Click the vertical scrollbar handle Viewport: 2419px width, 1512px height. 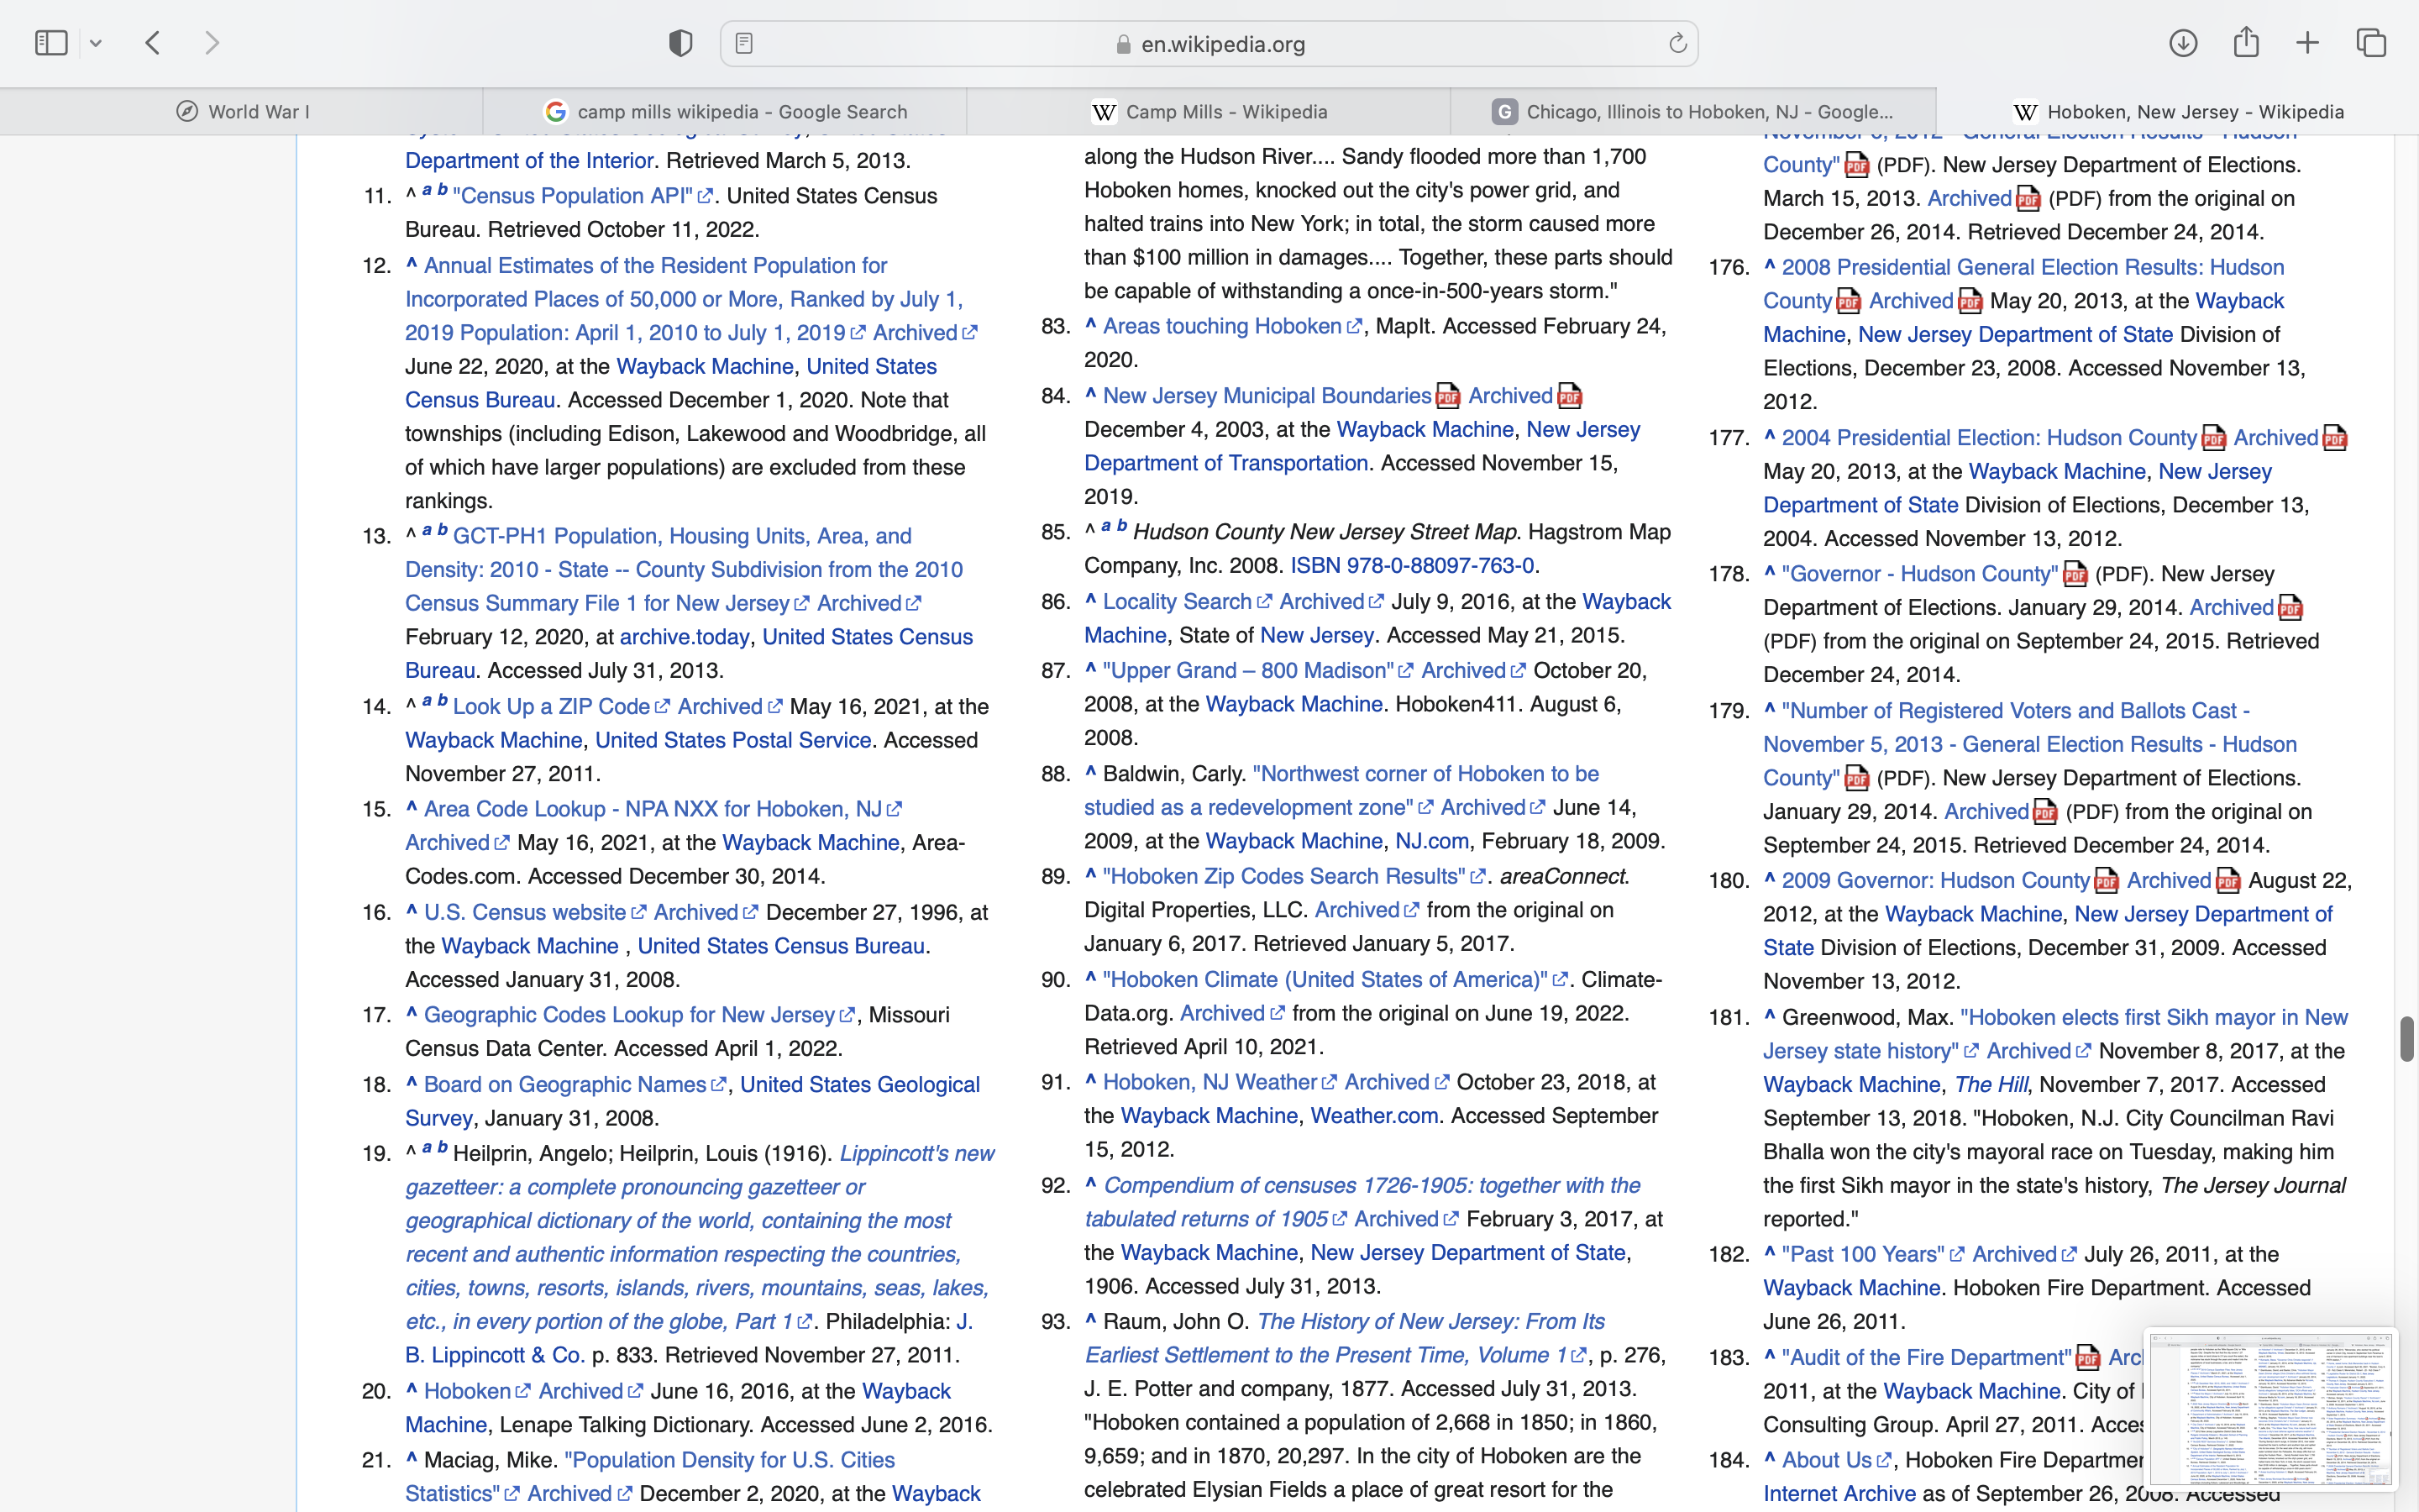[x=2406, y=1039]
